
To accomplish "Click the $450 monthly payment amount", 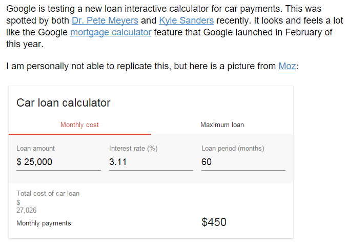I will pyautogui.click(x=214, y=222).
